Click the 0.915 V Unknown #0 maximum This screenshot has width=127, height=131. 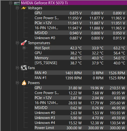click(119, 38)
